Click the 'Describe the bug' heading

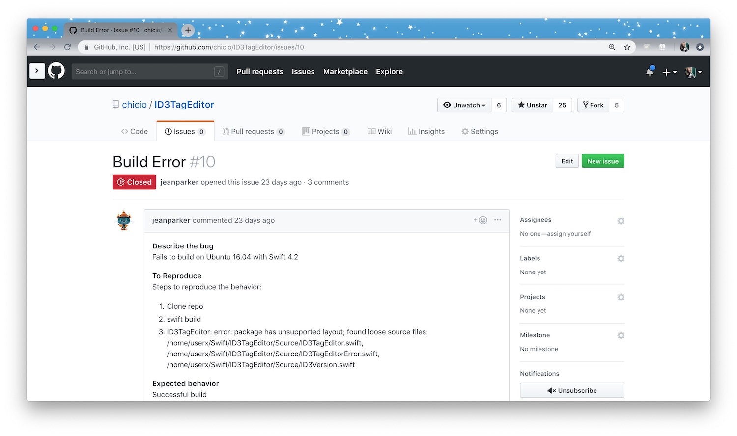point(183,246)
